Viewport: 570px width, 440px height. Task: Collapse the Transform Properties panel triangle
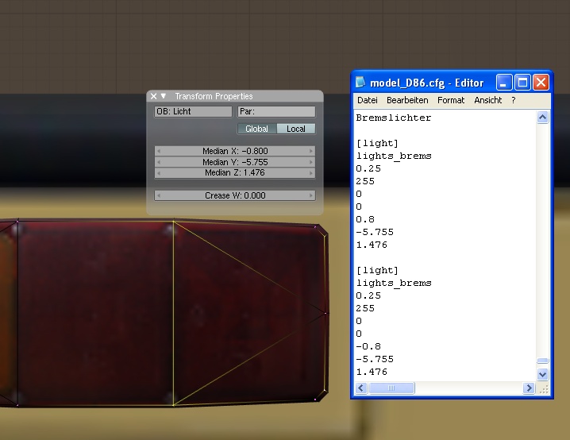[x=164, y=96]
